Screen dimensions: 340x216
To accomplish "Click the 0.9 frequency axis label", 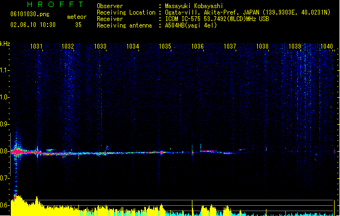I will (4, 124).
